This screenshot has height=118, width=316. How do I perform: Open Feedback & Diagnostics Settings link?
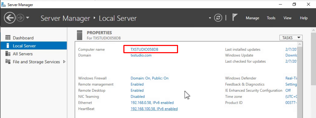click(291, 84)
